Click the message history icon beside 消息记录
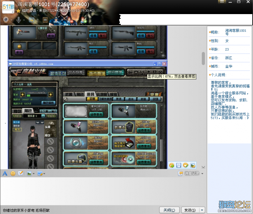The height and width of the screenshot is (214, 253). tap(180, 174)
